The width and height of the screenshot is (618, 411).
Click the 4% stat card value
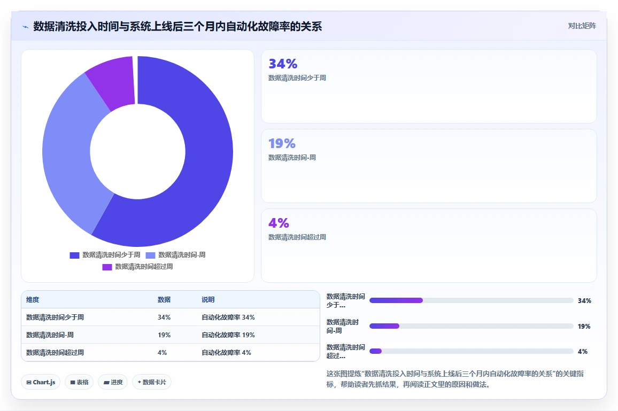tap(279, 223)
